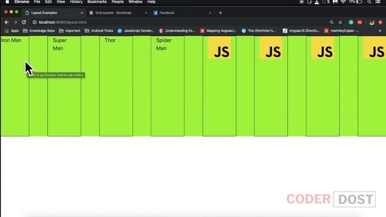Open the File menu
This screenshot has width=386, height=217.
tap(37, 2)
